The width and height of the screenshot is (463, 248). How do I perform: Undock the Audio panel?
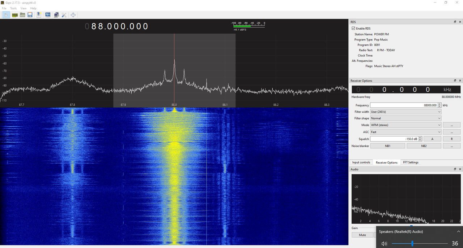tap(455, 169)
